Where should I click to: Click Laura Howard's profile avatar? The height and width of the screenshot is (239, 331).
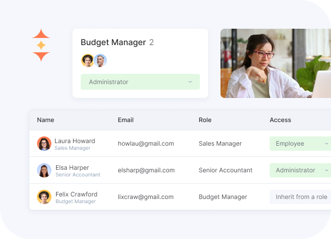[44, 144]
